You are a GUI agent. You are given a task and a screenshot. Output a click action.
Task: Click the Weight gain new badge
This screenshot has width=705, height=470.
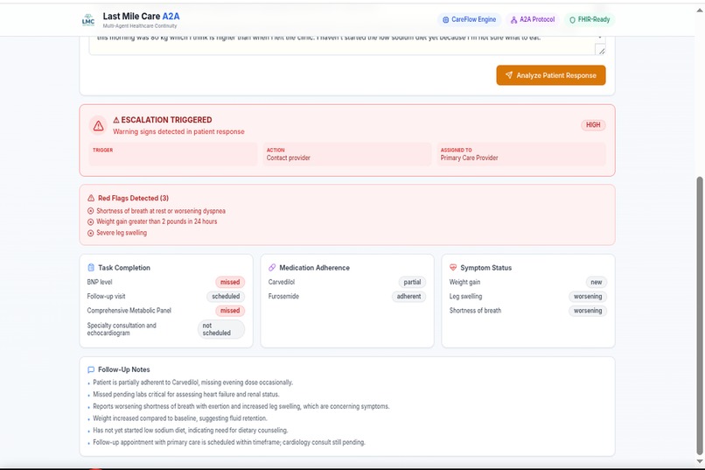[597, 282]
